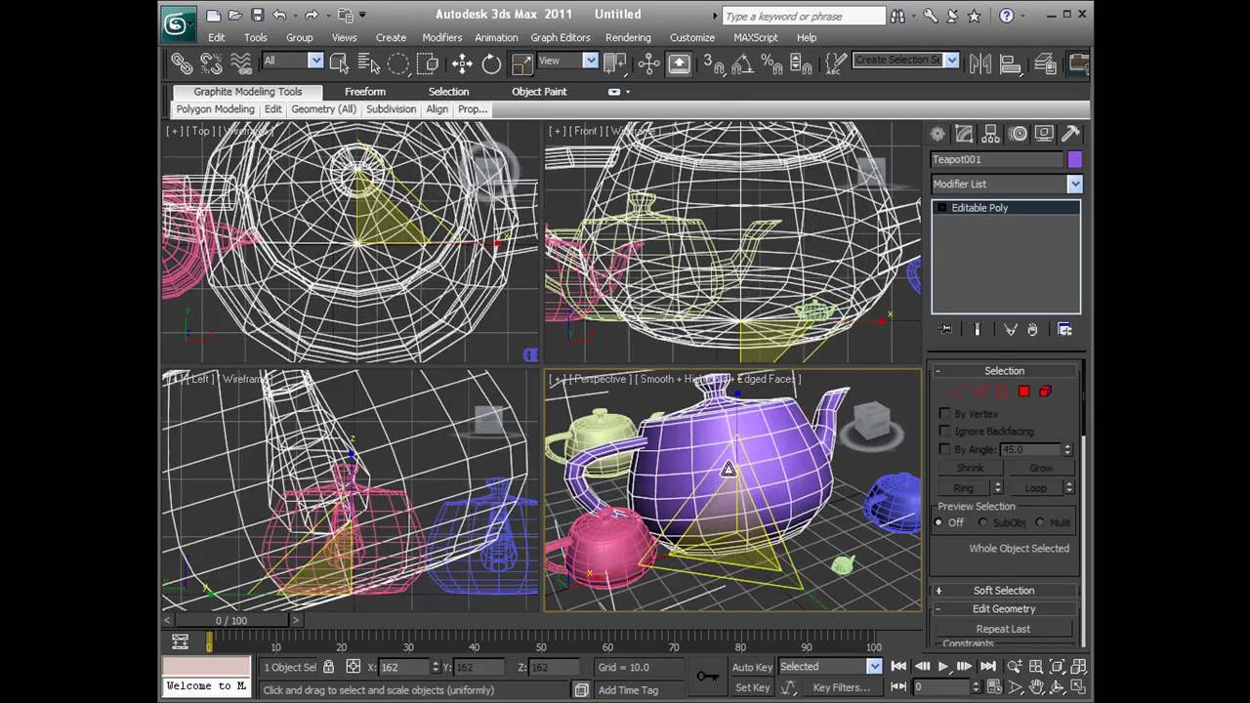Screen dimensions: 1250x703
Task: Open the Hierarchy command panel tab
Action: pos(991,134)
